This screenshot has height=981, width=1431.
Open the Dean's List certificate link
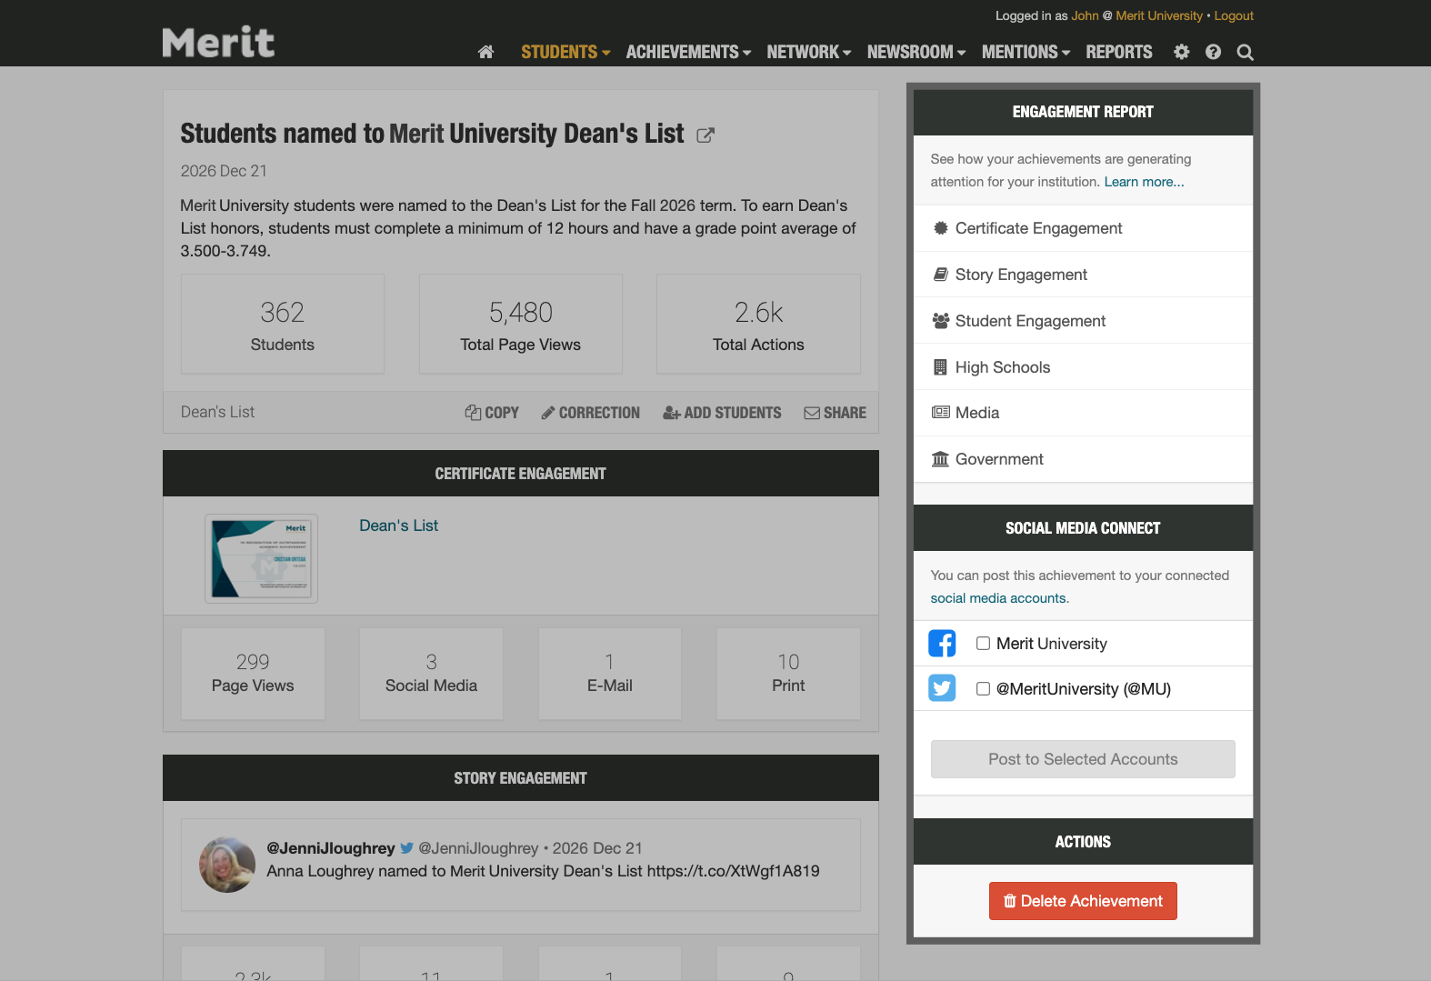pos(398,526)
